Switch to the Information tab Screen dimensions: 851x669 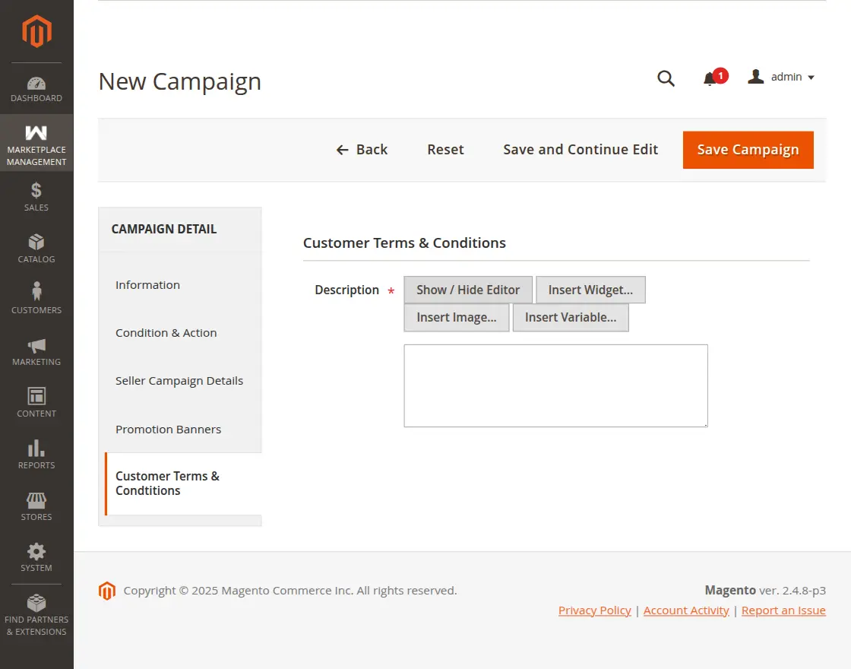point(147,284)
